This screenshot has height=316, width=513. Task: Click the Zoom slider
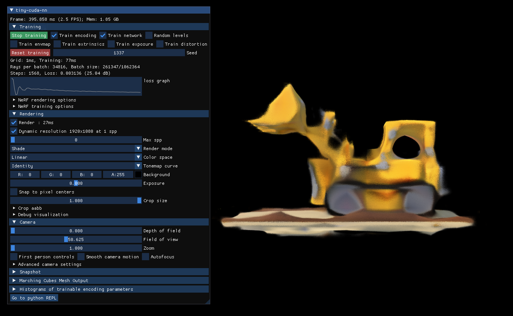[76, 248]
